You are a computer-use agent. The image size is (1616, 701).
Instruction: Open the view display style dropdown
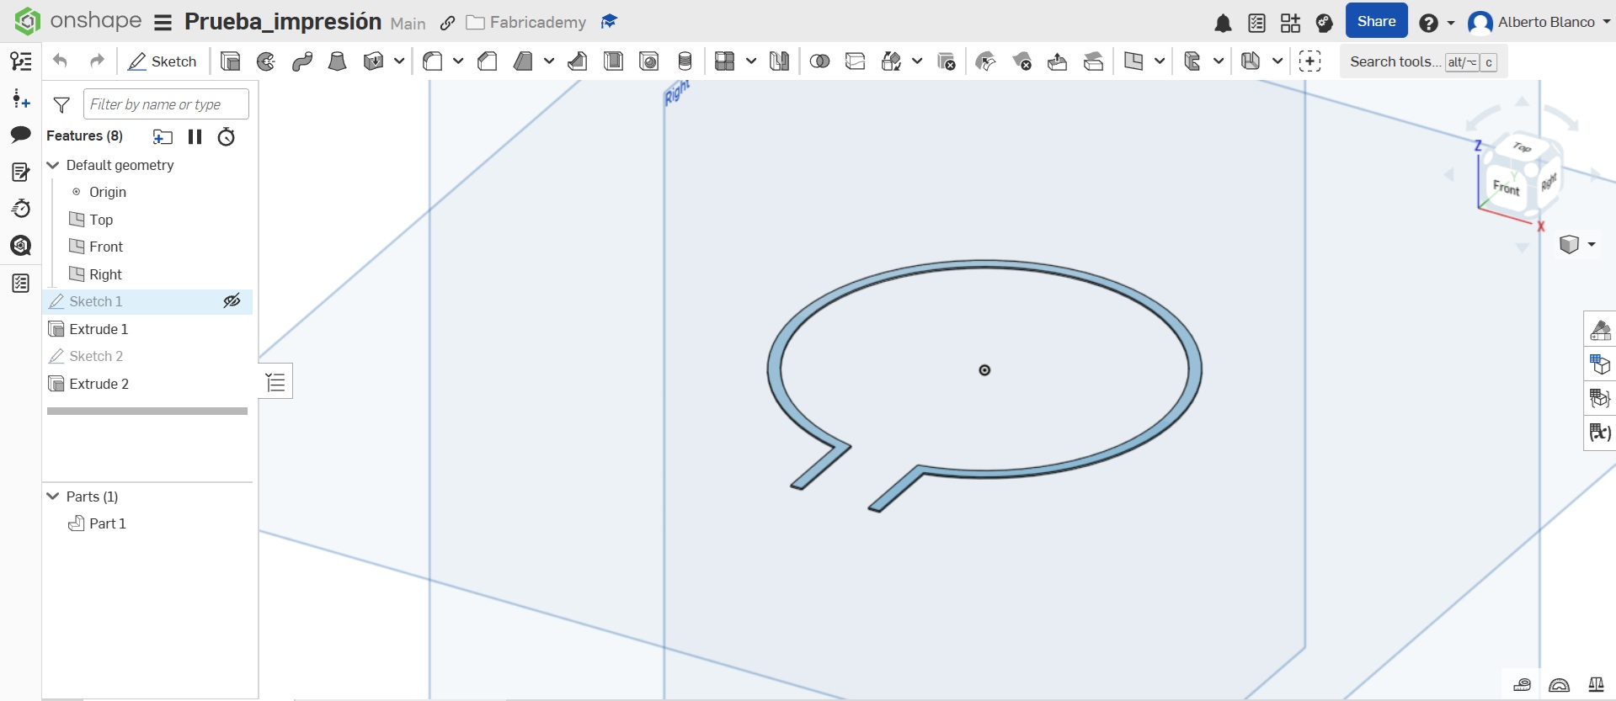pos(1577,244)
